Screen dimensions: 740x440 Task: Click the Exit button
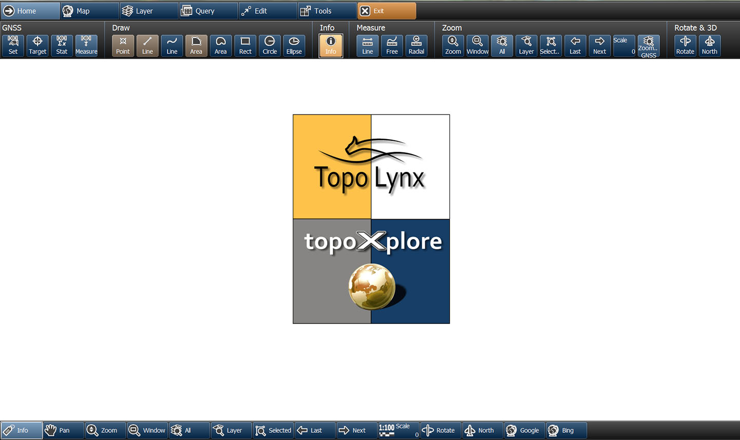coord(386,11)
